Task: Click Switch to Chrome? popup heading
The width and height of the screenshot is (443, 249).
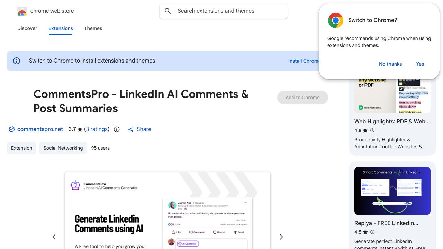Action: [372, 20]
